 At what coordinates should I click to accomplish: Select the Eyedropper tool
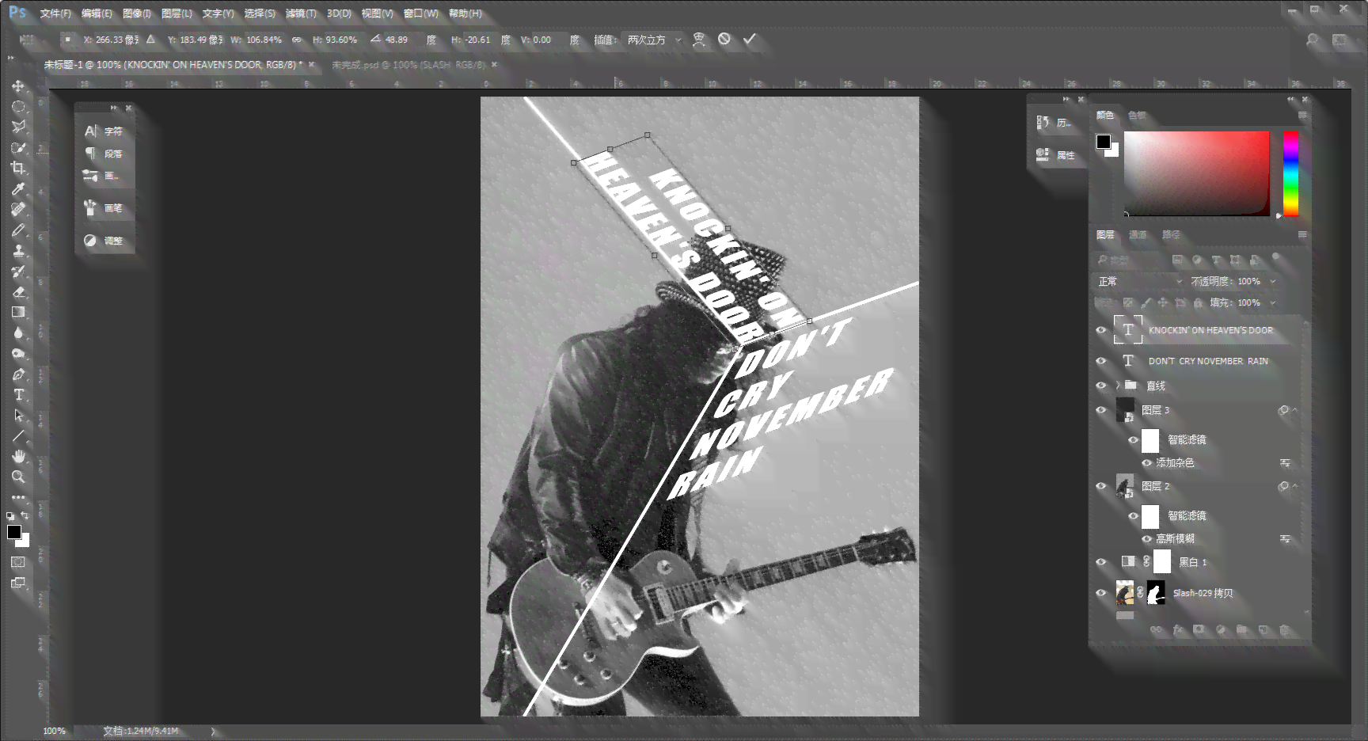[18, 188]
